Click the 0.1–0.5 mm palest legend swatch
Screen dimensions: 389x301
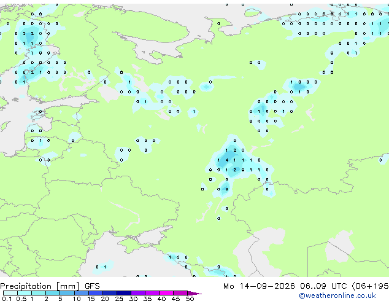10,293
